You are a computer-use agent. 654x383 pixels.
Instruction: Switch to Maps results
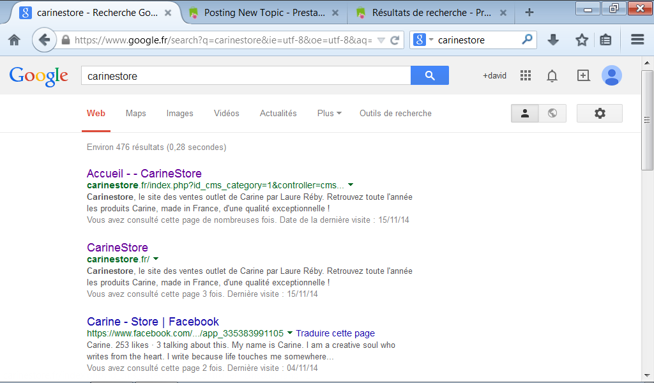(136, 114)
